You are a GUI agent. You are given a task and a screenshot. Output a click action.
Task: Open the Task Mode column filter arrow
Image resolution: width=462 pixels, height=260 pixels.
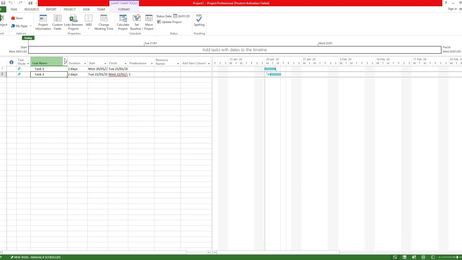pyautogui.click(x=28, y=64)
